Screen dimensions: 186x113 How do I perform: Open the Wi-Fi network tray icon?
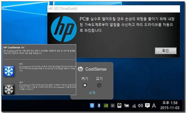click(x=134, y=106)
